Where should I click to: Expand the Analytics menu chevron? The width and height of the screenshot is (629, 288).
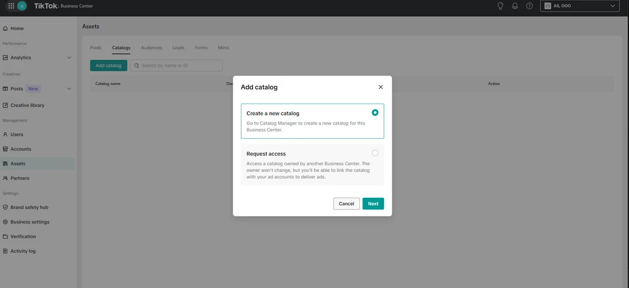[x=69, y=58]
